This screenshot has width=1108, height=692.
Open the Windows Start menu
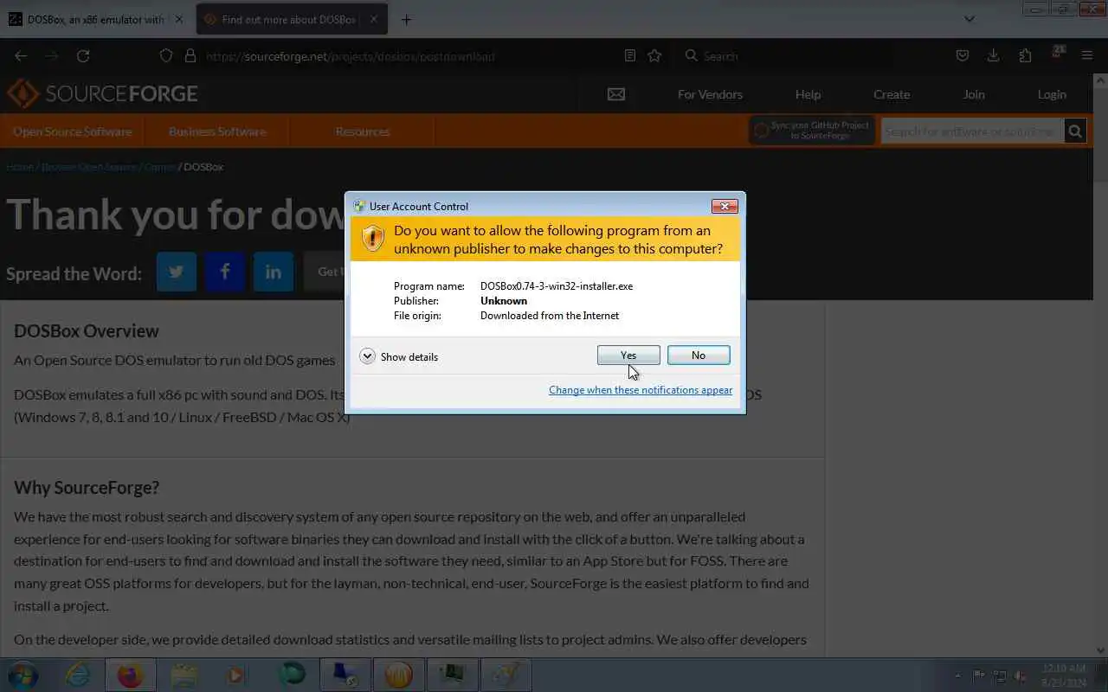[x=23, y=675]
